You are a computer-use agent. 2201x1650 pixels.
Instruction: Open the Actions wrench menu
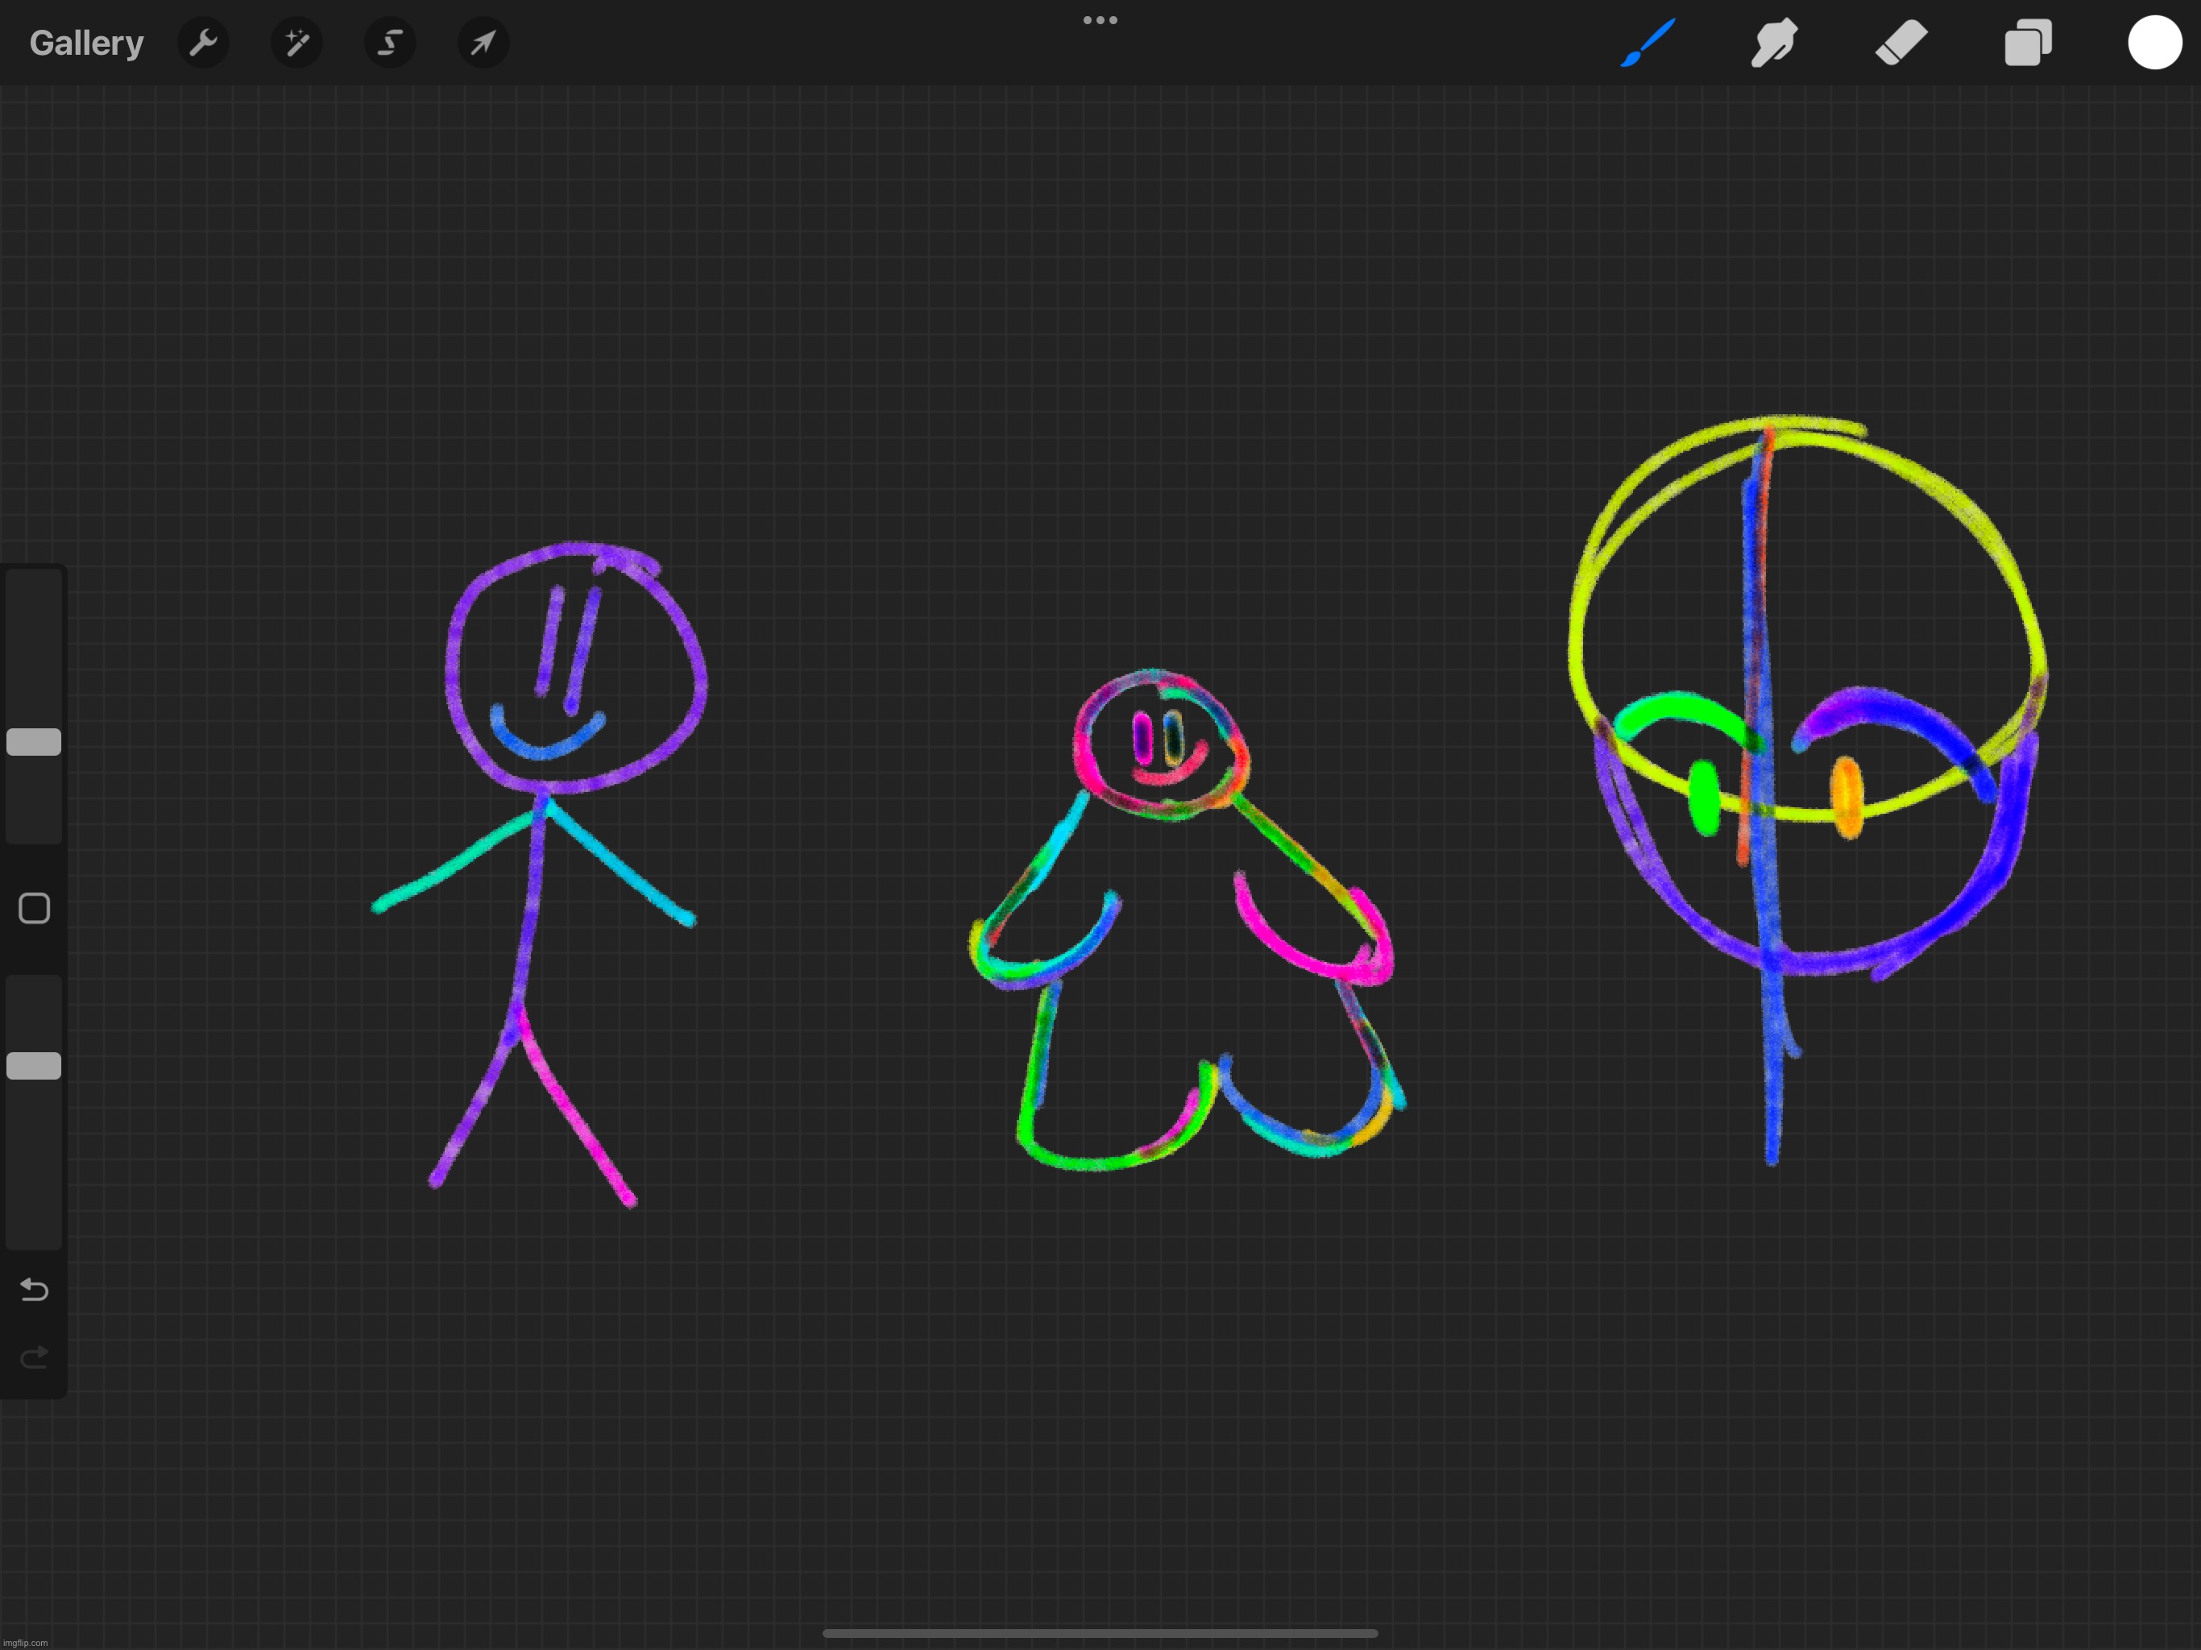point(203,43)
